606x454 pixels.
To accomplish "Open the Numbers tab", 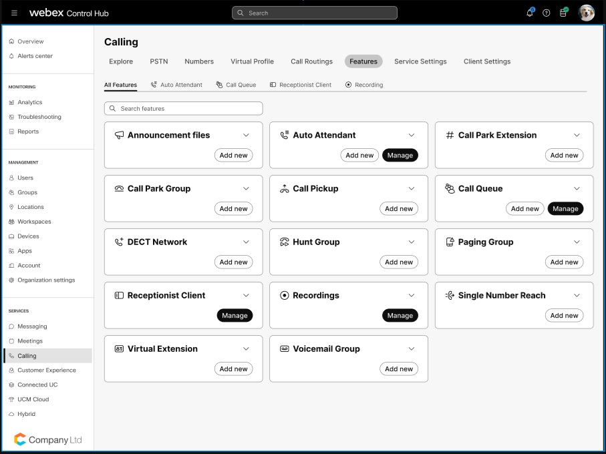I will coord(199,61).
